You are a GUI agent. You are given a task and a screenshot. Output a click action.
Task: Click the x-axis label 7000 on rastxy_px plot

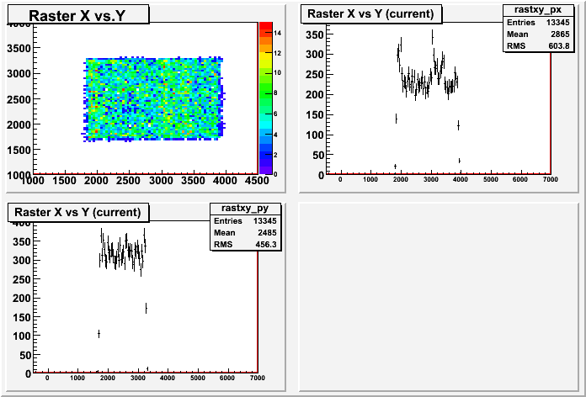(550, 179)
